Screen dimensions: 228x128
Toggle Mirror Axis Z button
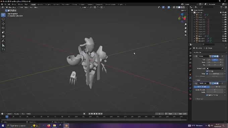(220, 60)
